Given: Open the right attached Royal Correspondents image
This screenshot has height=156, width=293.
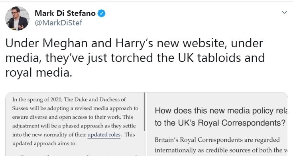Looking at the screenshot, I should [x=218, y=124].
